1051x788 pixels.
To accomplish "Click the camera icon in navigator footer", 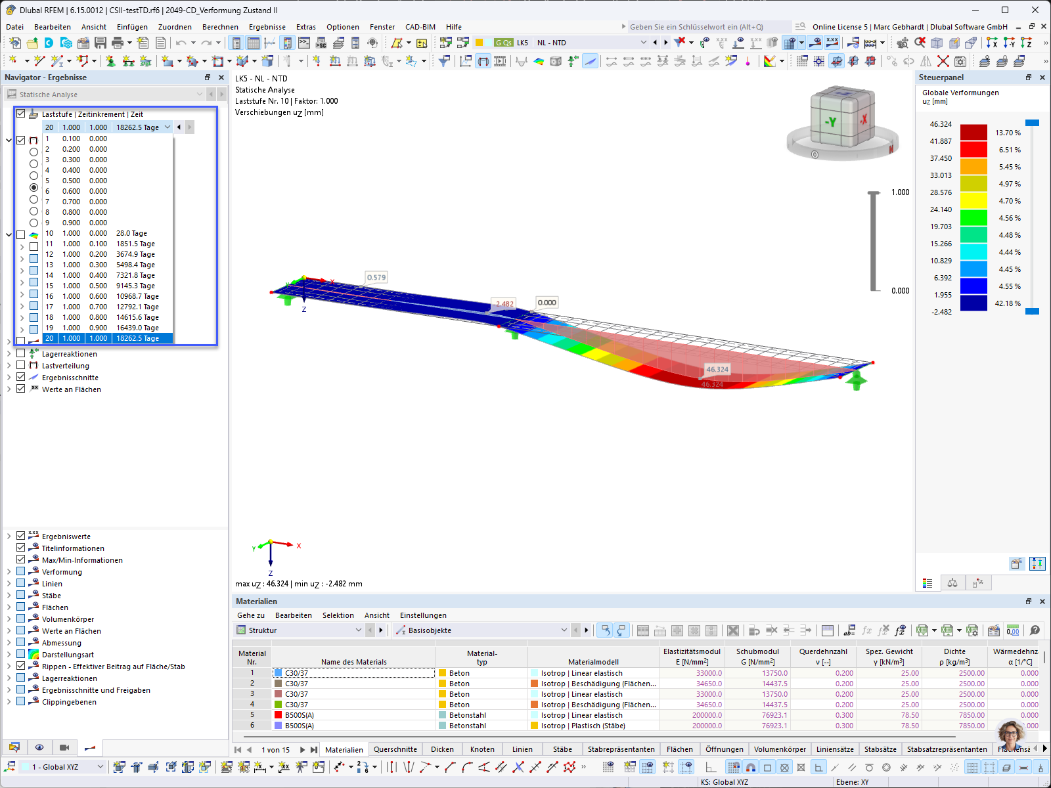I will 64,747.
